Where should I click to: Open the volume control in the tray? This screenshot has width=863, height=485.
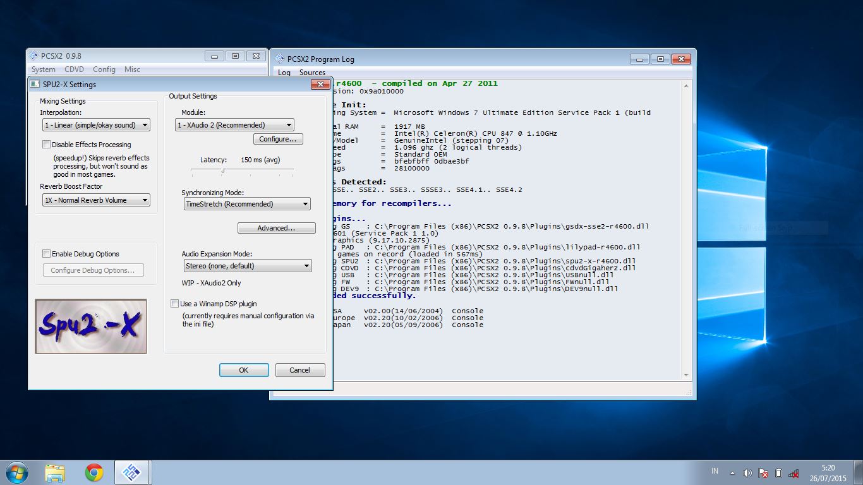click(x=747, y=473)
